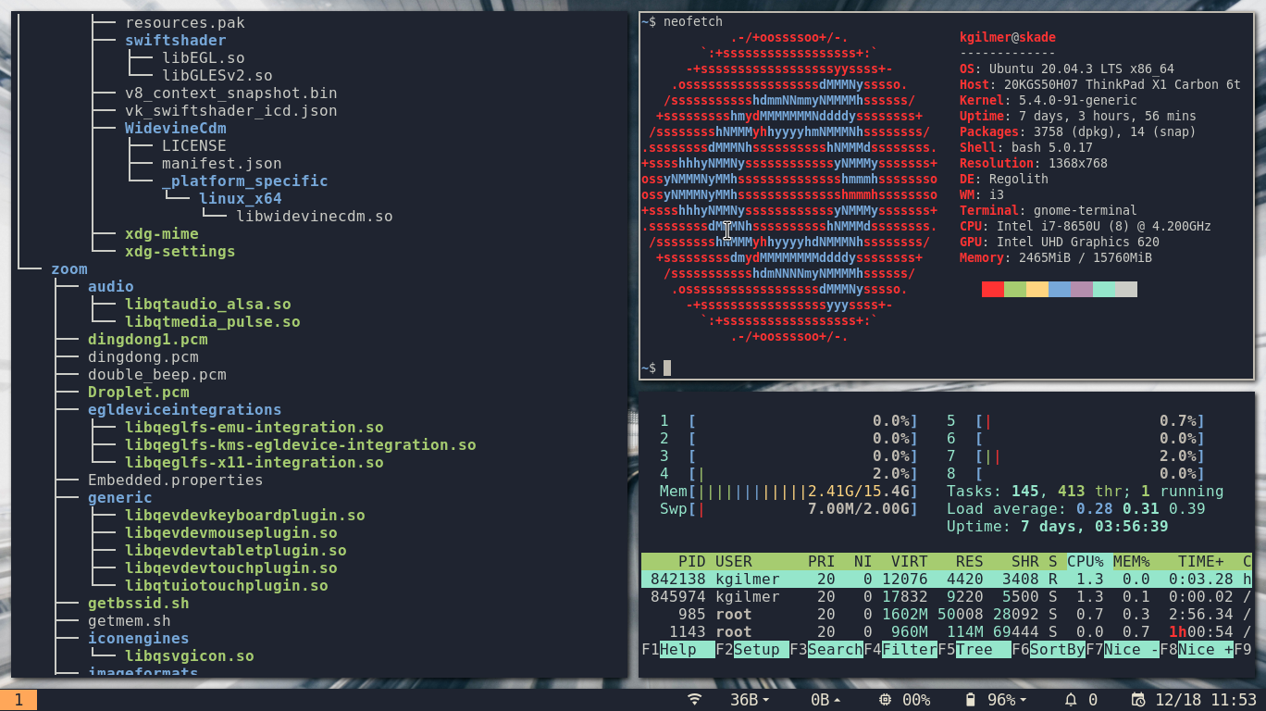
Task: Click F3 Search in htop
Action: click(825, 650)
